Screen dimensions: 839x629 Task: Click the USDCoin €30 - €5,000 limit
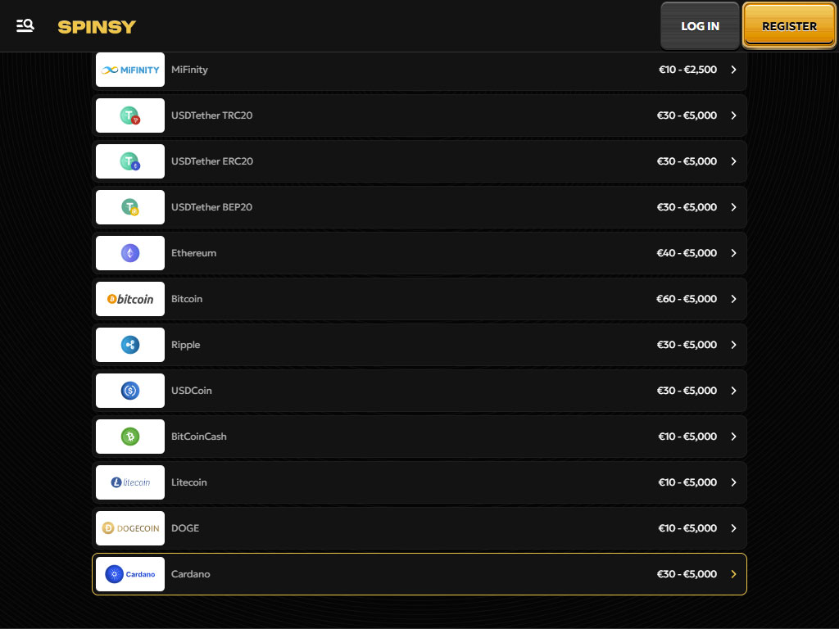pos(687,391)
